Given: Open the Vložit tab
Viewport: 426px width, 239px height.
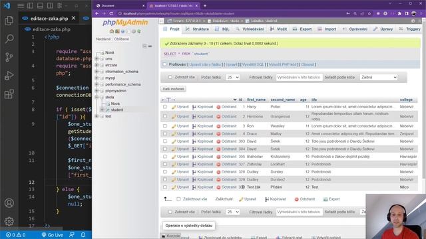Looking at the screenshot, I should point(278,29).
